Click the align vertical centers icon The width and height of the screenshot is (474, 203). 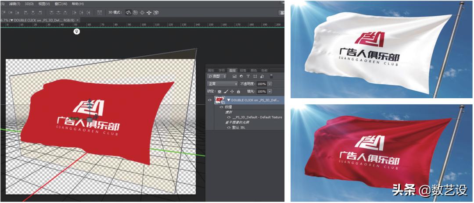(10, 13)
